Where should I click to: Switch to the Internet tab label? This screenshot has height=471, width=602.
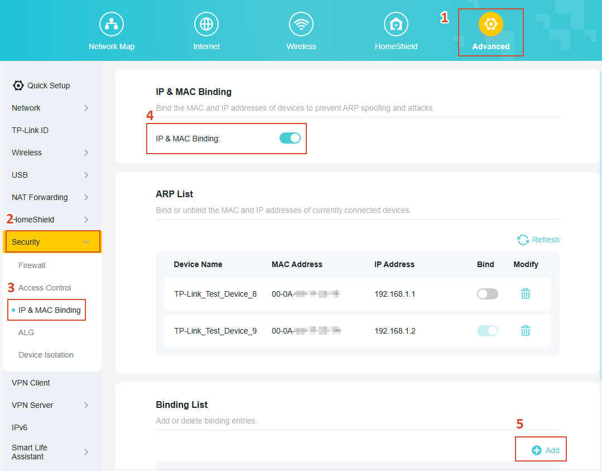[x=206, y=46]
